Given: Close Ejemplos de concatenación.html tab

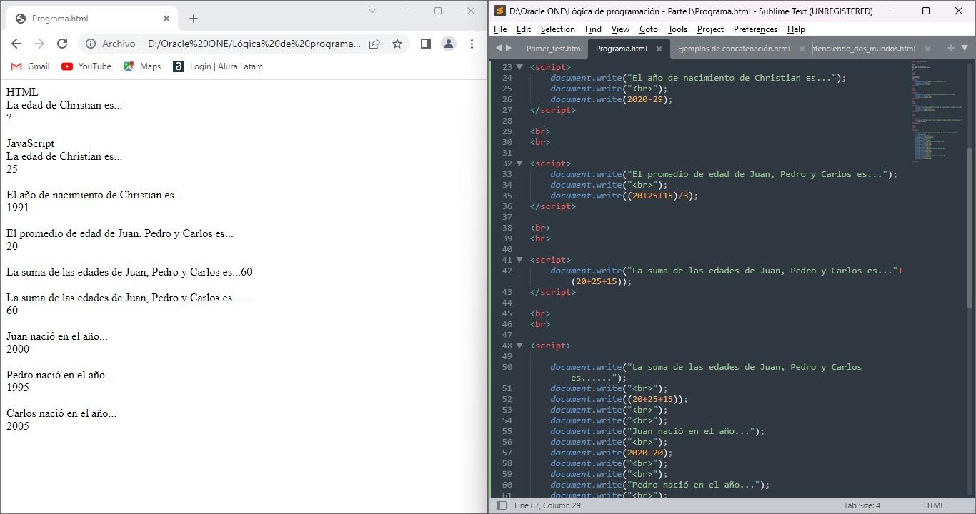Looking at the screenshot, I should [x=802, y=49].
